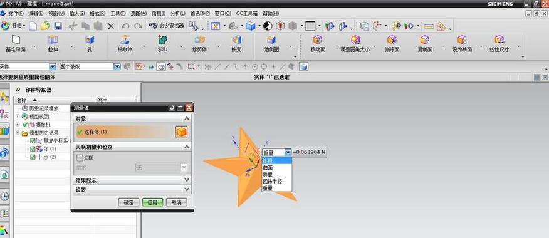
Task: Click the 取消 Cancel button
Action: coord(177,202)
